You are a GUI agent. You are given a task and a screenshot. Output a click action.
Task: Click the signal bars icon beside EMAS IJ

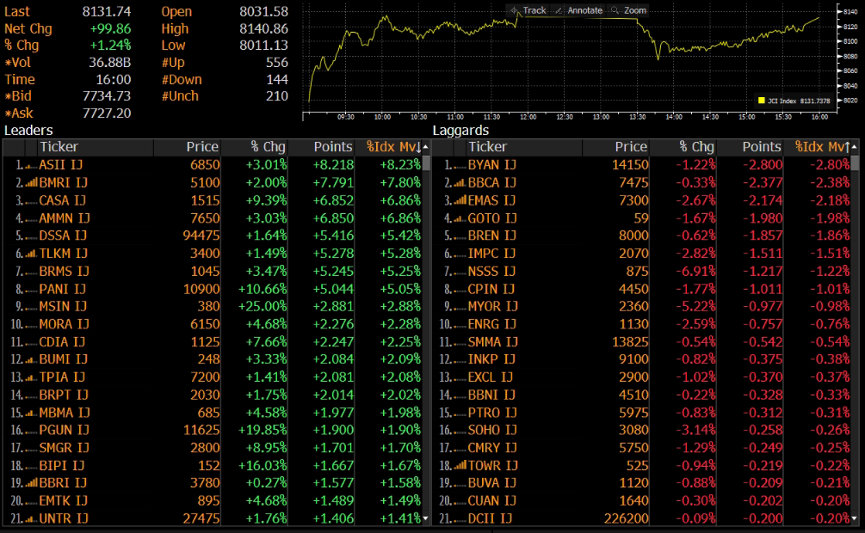[459, 200]
